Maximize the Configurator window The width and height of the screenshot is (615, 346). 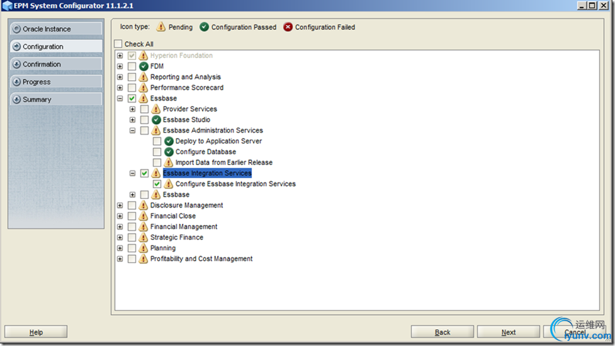pos(592,6)
